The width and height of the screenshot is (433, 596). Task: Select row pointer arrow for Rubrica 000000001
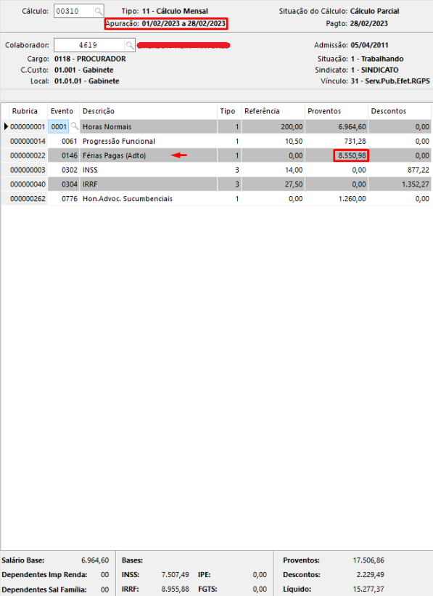(6, 126)
